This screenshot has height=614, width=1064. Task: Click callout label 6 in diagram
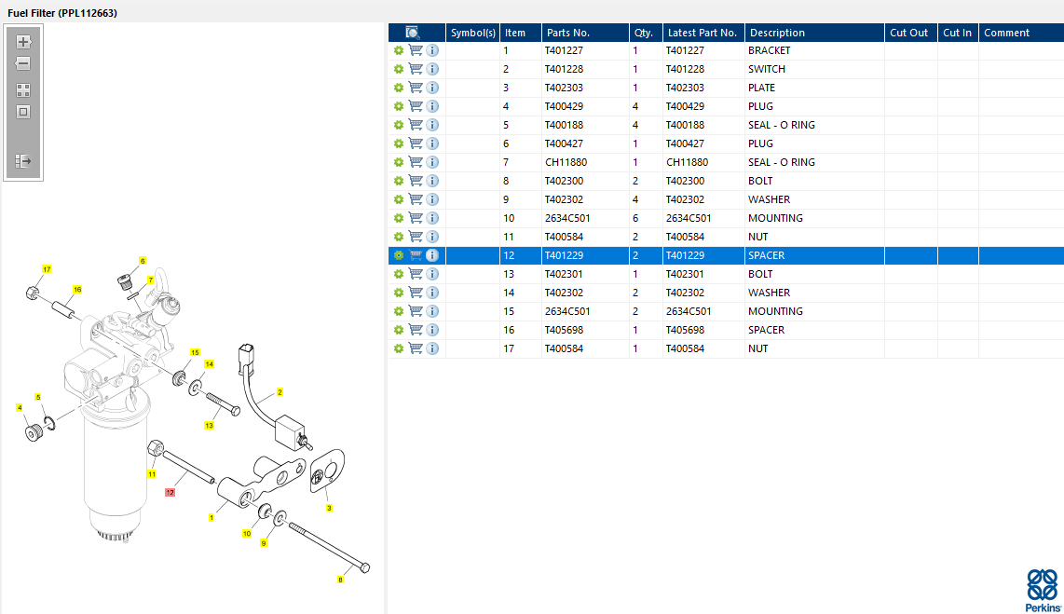[143, 261]
